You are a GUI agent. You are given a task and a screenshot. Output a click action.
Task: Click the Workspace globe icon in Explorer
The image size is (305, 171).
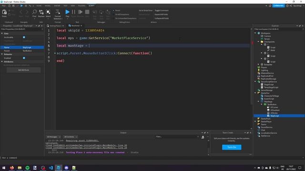(x=259, y=33)
